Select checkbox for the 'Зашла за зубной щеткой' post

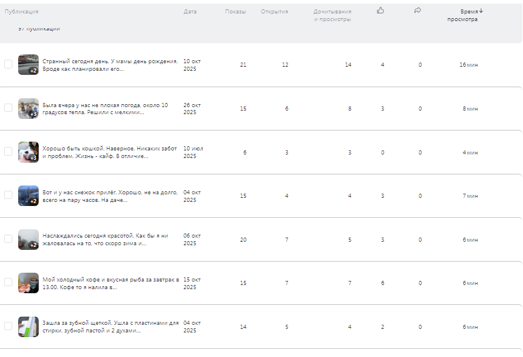click(x=8, y=326)
